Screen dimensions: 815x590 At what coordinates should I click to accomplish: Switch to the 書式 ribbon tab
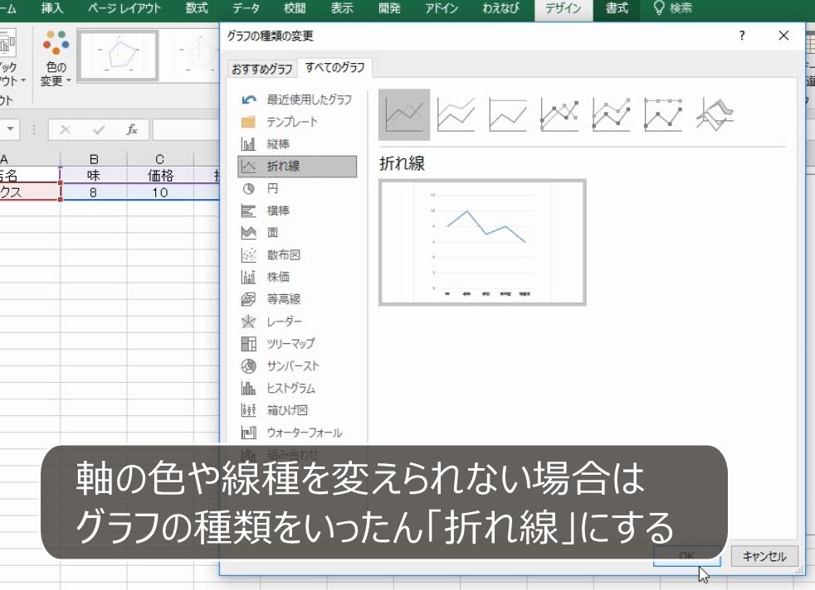(x=617, y=10)
